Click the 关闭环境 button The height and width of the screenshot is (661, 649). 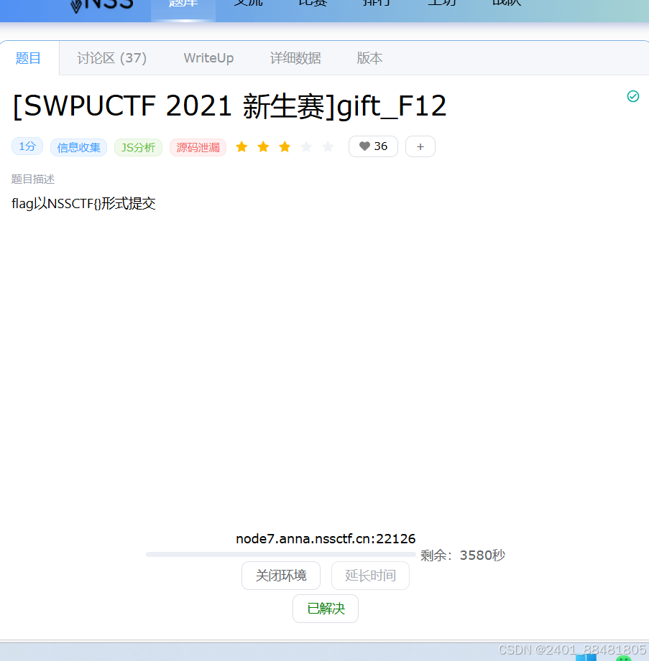tap(281, 576)
